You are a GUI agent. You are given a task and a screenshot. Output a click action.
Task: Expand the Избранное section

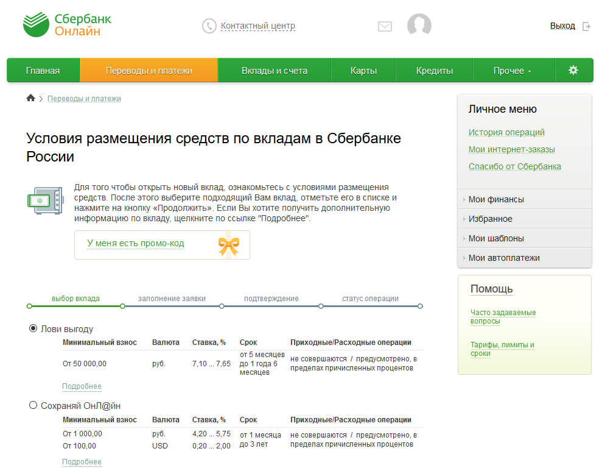coord(525,219)
